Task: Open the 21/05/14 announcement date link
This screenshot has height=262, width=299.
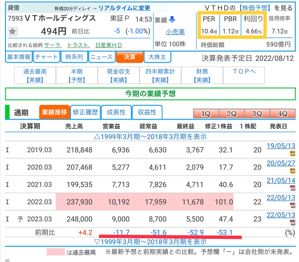Action: click(x=281, y=181)
